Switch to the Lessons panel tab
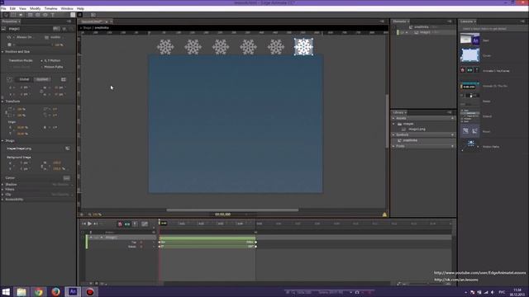Viewport: 529px width, 297px height. (467, 21)
